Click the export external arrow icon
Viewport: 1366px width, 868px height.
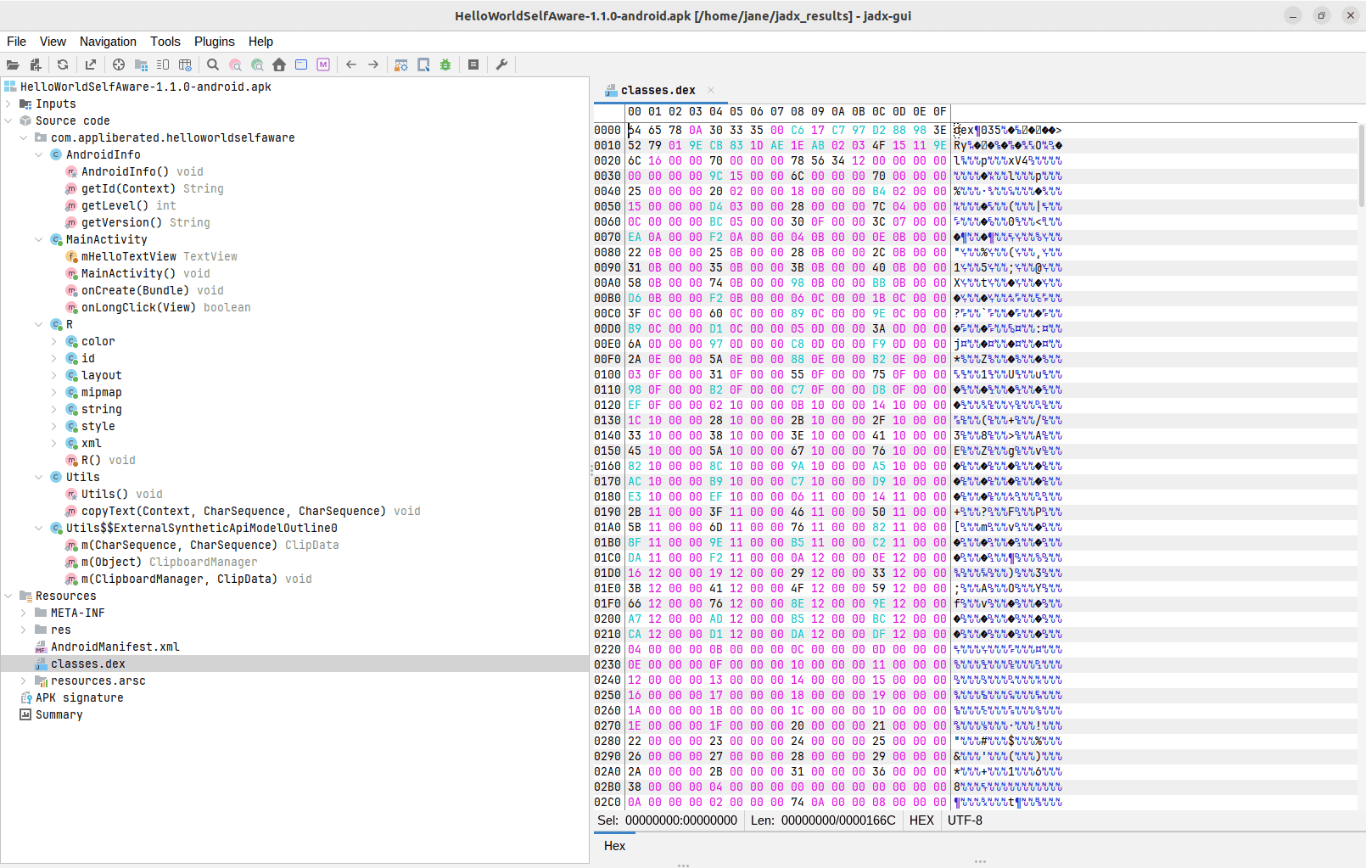coord(91,64)
